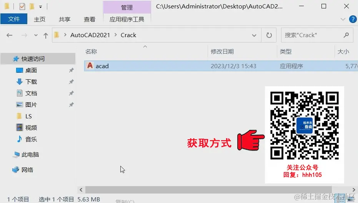
Task: Click the horizontal scrollbar thumb
Action: [208, 190]
